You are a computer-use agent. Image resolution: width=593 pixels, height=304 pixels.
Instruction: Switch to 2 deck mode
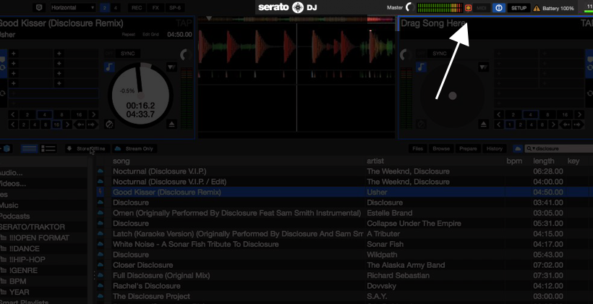pyautogui.click(x=104, y=7)
